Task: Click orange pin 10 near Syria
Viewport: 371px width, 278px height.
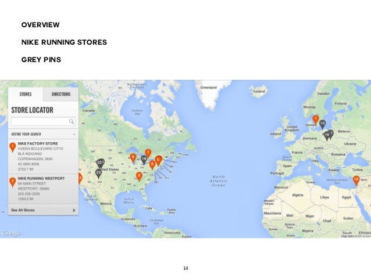Action: tap(356, 180)
